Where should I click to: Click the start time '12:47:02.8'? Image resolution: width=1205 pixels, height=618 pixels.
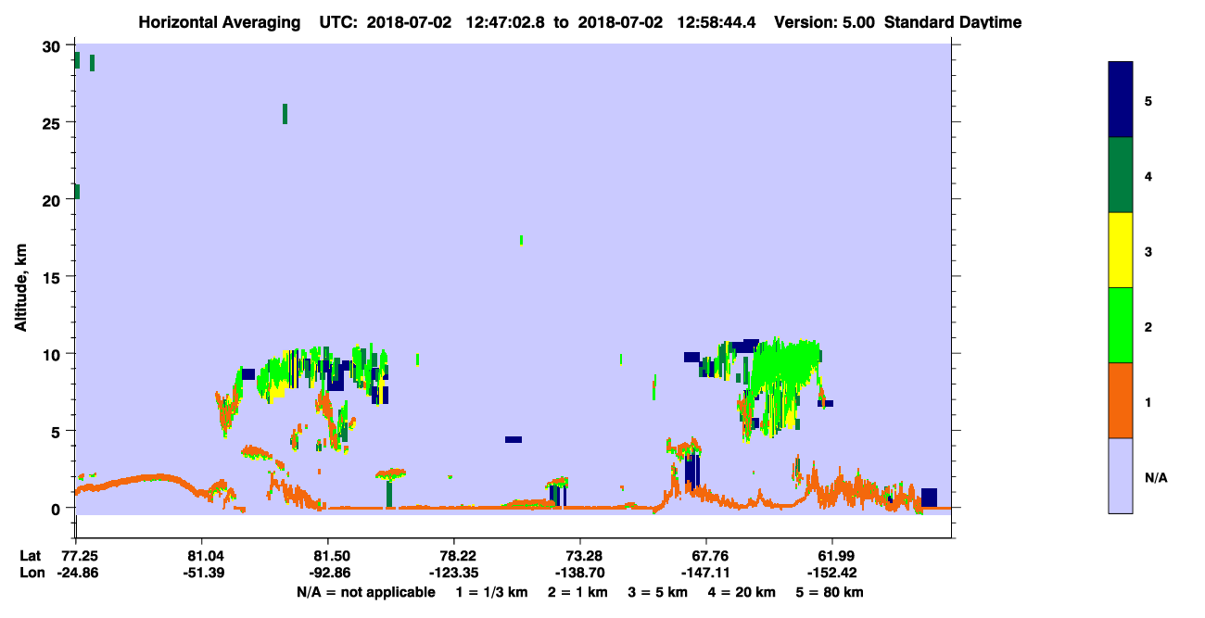click(503, 21)
